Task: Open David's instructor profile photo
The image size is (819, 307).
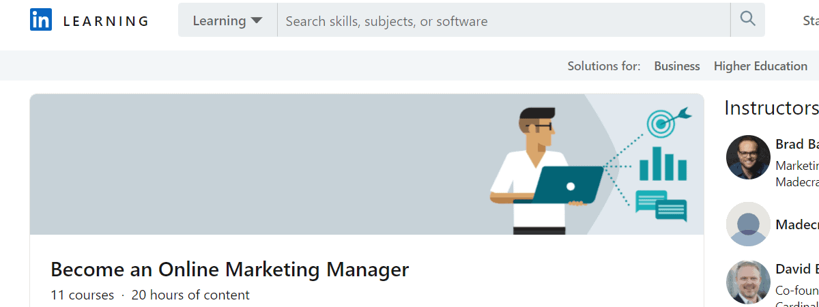Action: pos(748,281)
